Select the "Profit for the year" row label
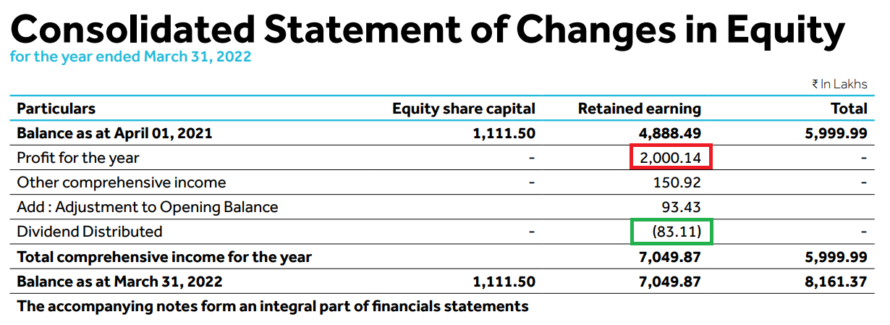890x325 pixels. point(78,158)
